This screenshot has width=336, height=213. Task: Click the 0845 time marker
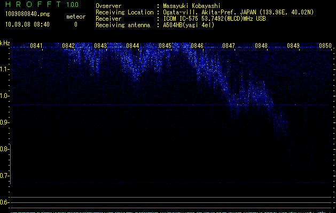coord(165,46)
